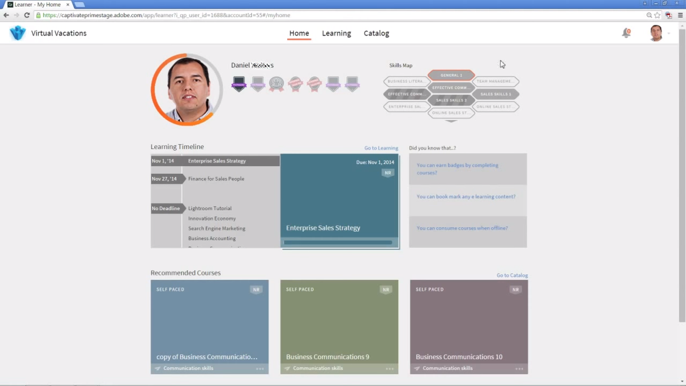Click the zoom magnifier icon in address bar
Screen dimensions: 686x386
click(x=649, y=15)
